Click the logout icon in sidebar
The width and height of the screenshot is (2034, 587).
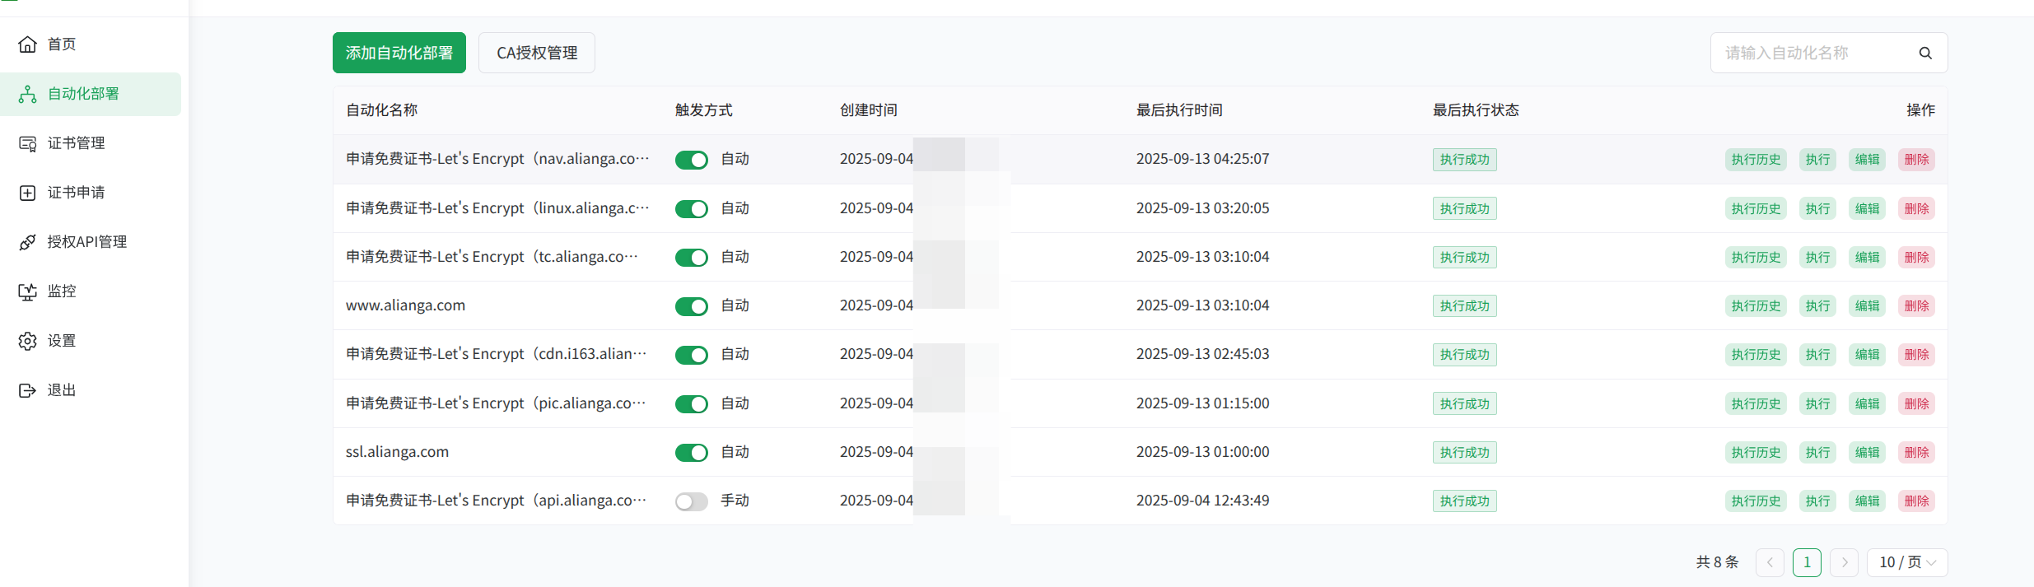pyautogui.click(x=27, y=390)
